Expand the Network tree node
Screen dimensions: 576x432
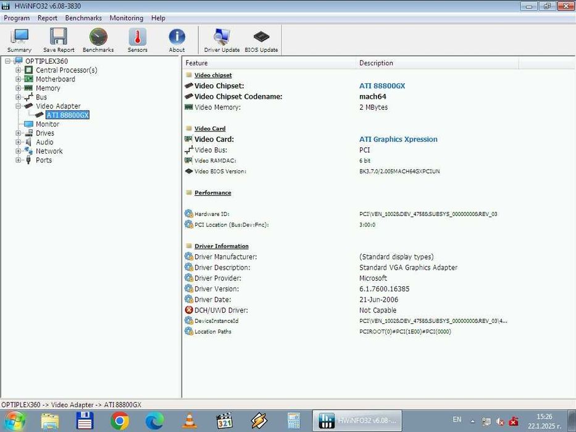[x=18, y=151]
